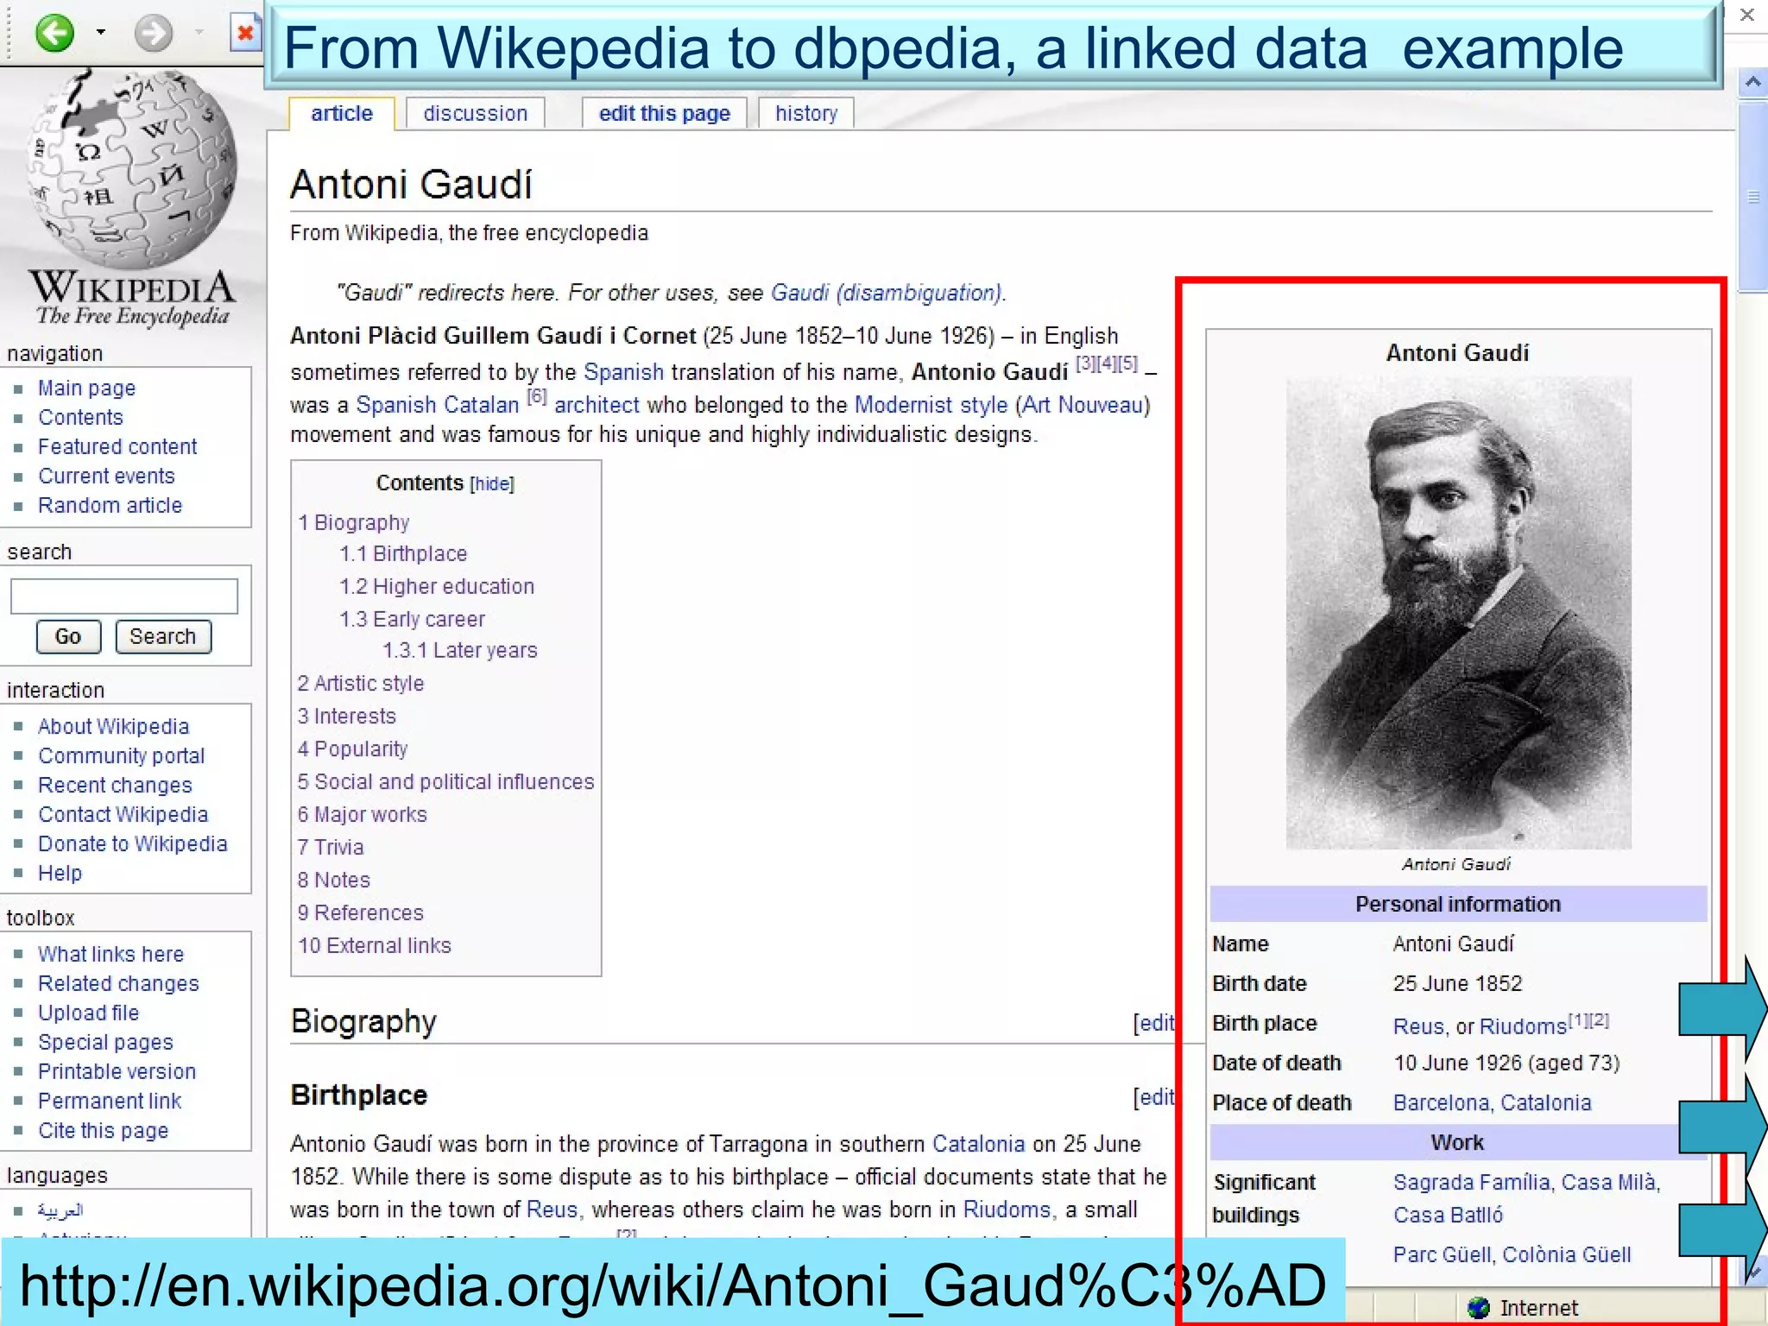Jump to 1.3 Early career section
The height and width of the screenshot is (1326, 1768).
click(412, 619)
